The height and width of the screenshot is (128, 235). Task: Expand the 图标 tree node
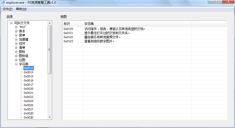click(x=16, y=52)
